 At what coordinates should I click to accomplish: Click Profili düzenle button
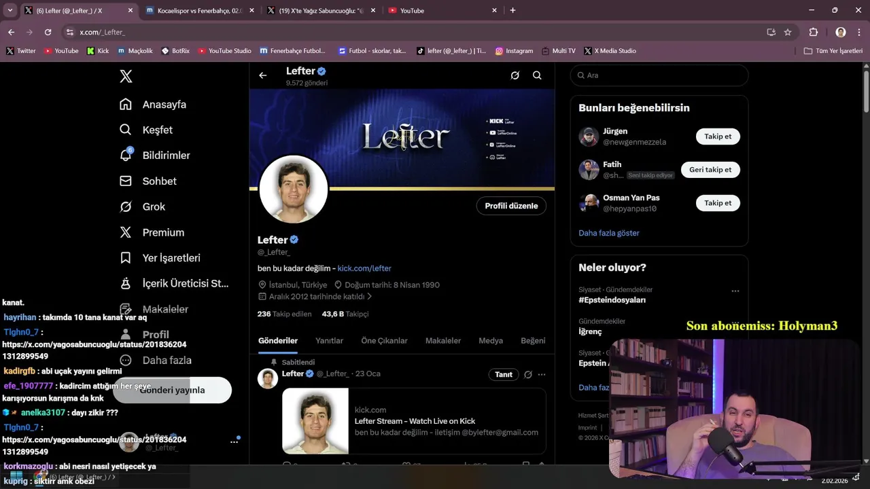511,206
